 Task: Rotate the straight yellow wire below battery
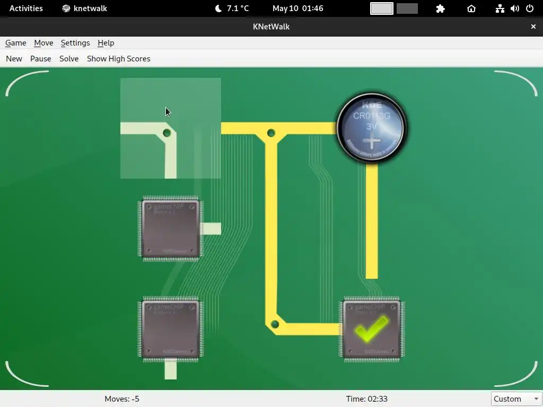tap(372, 229)
